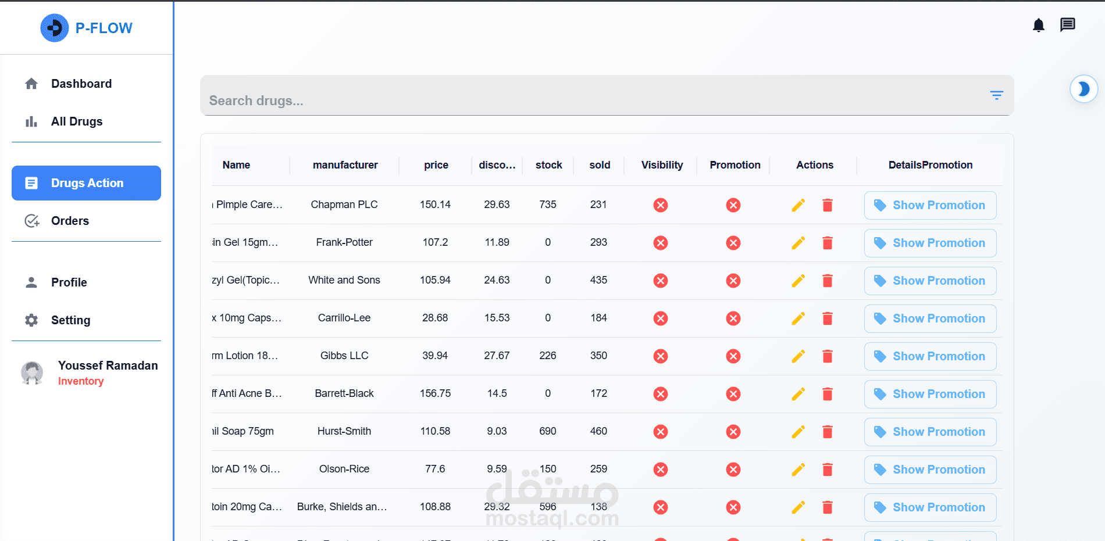
Task: Toggle promotion status for Carrillo-Lee row
Action: 733,318
